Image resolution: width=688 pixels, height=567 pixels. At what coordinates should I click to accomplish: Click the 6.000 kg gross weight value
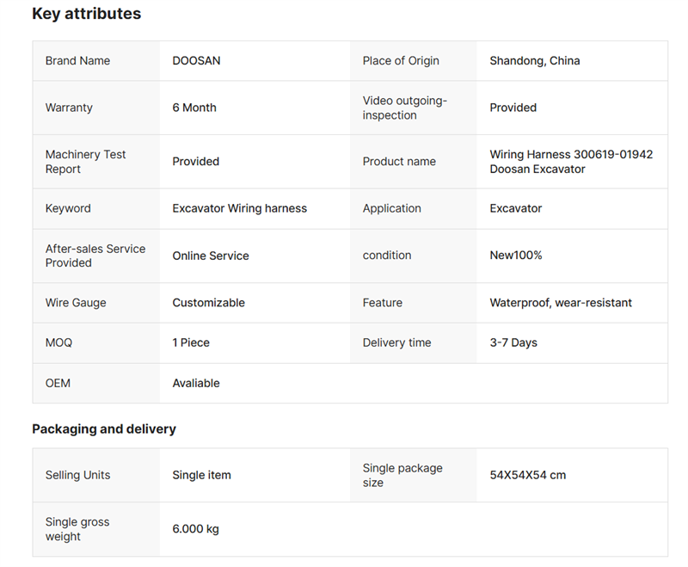pyautogui.click(x=195, y=529)
